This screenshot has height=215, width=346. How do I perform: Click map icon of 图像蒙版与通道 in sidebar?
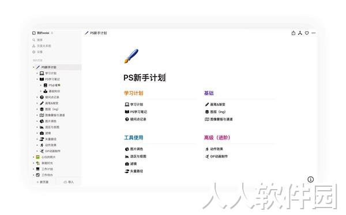[x=42, y=115]
